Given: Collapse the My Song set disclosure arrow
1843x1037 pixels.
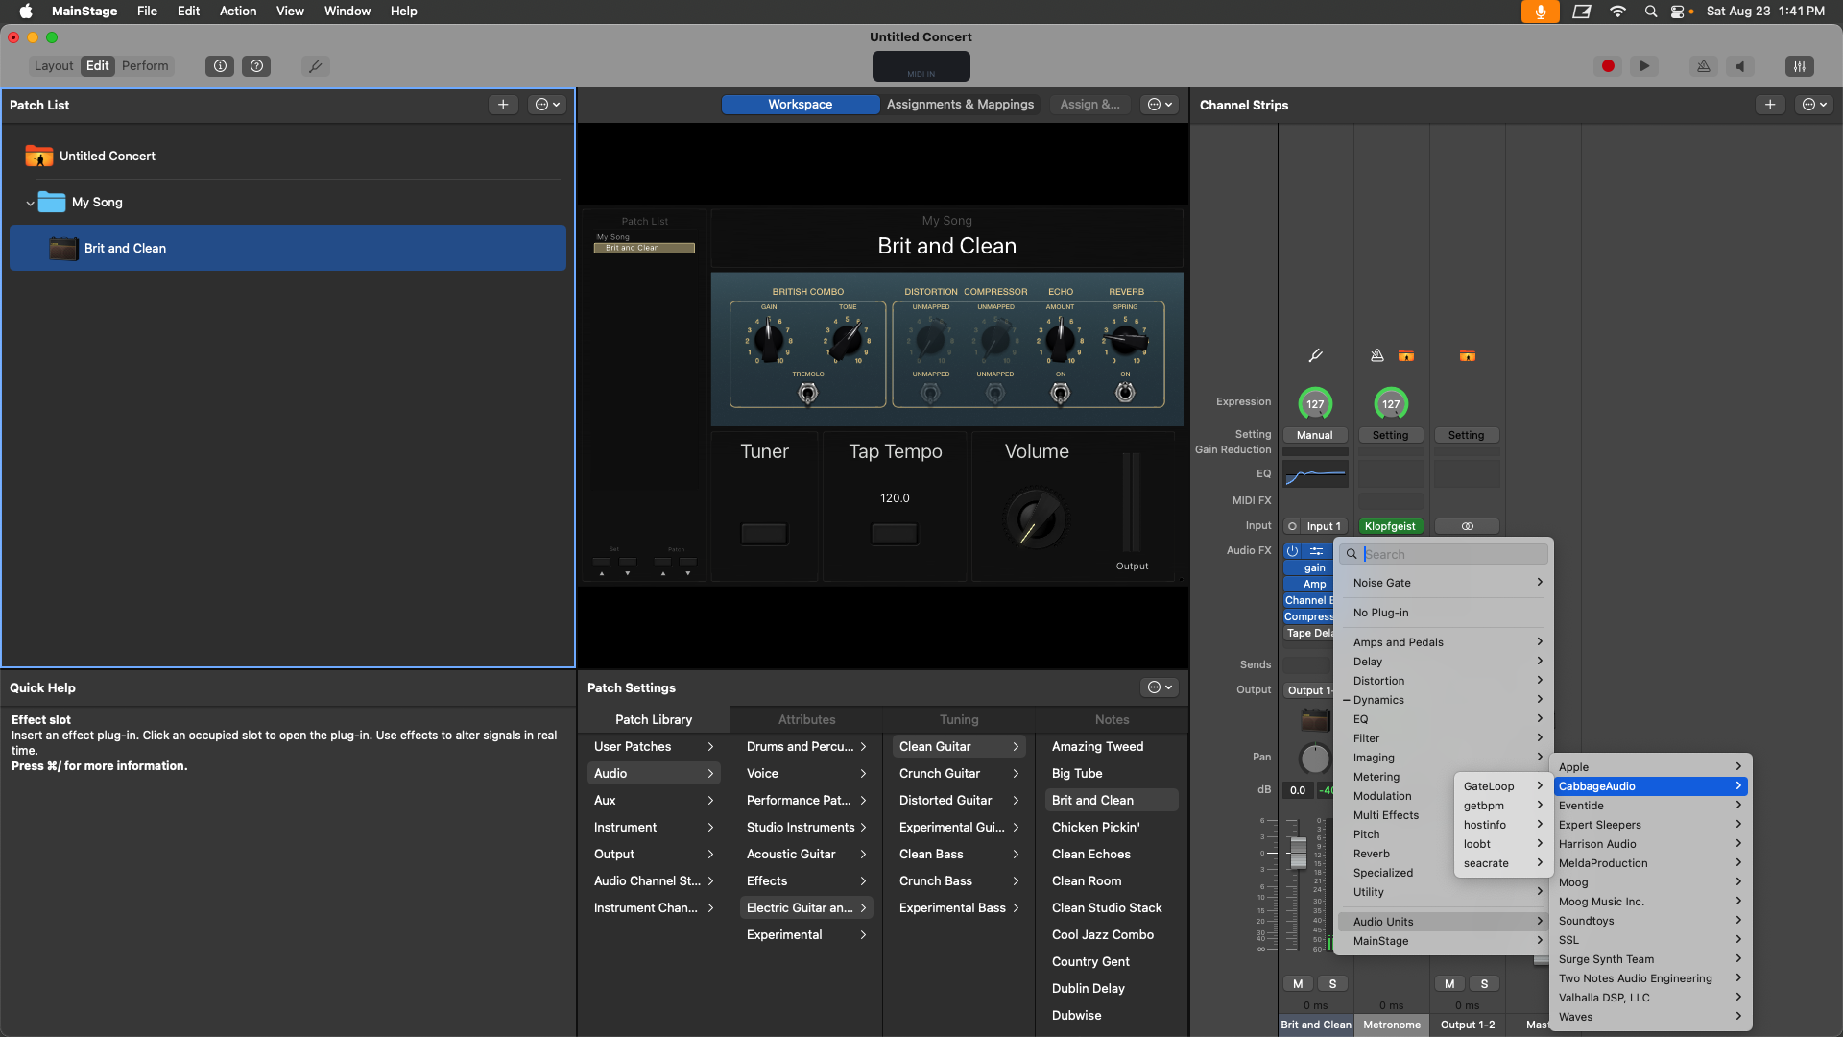Looking at the screenshot, I should 30,204.
